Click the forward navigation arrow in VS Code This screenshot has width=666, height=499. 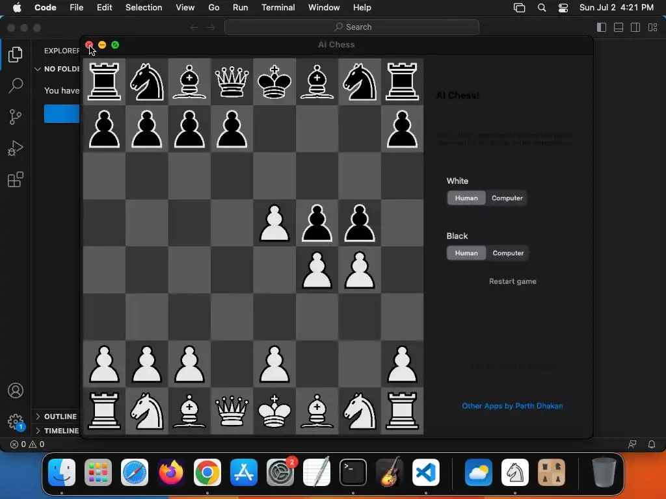pos(211,27)
